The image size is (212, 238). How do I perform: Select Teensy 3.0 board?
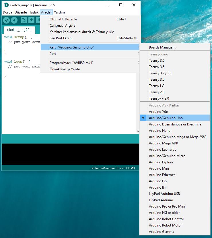pos(175,80)
